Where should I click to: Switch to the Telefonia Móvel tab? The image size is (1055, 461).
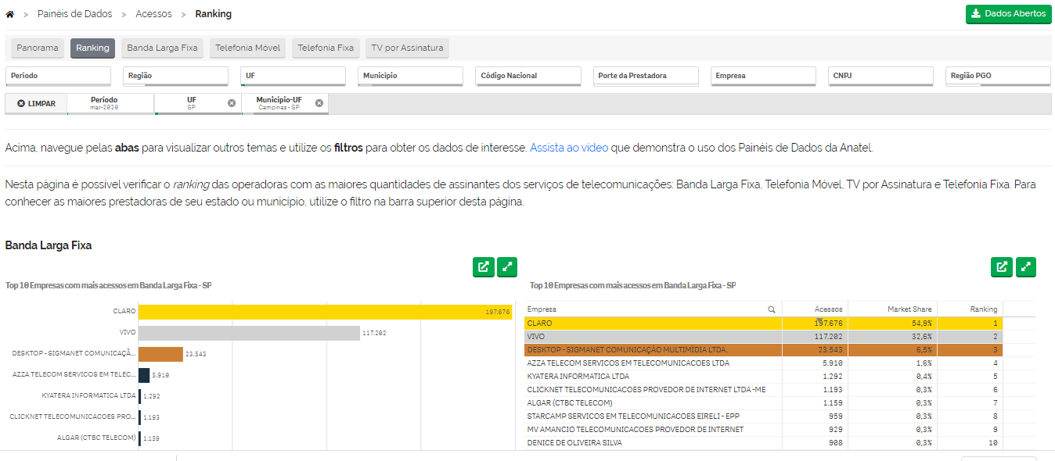[247, 48]
